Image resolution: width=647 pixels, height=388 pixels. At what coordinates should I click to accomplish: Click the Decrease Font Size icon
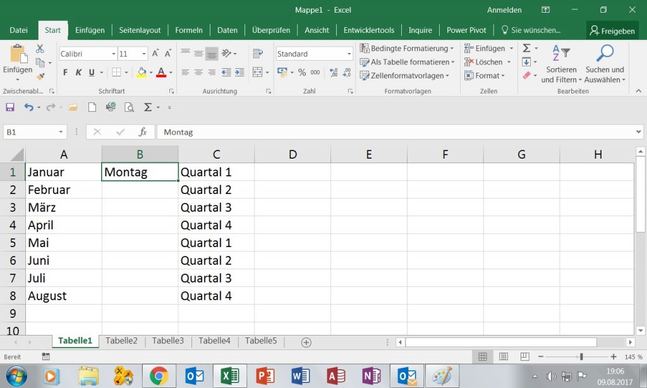[x=167, y=53]
